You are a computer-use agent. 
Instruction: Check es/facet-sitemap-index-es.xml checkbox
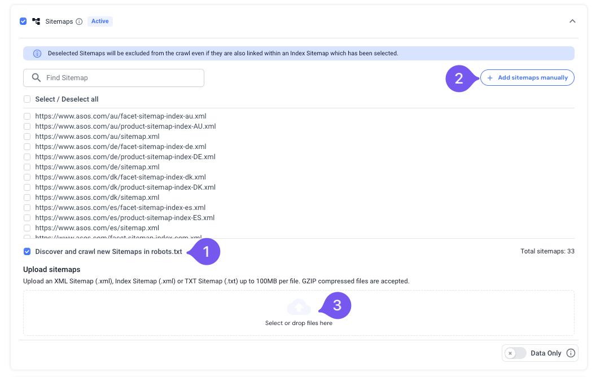27,208
